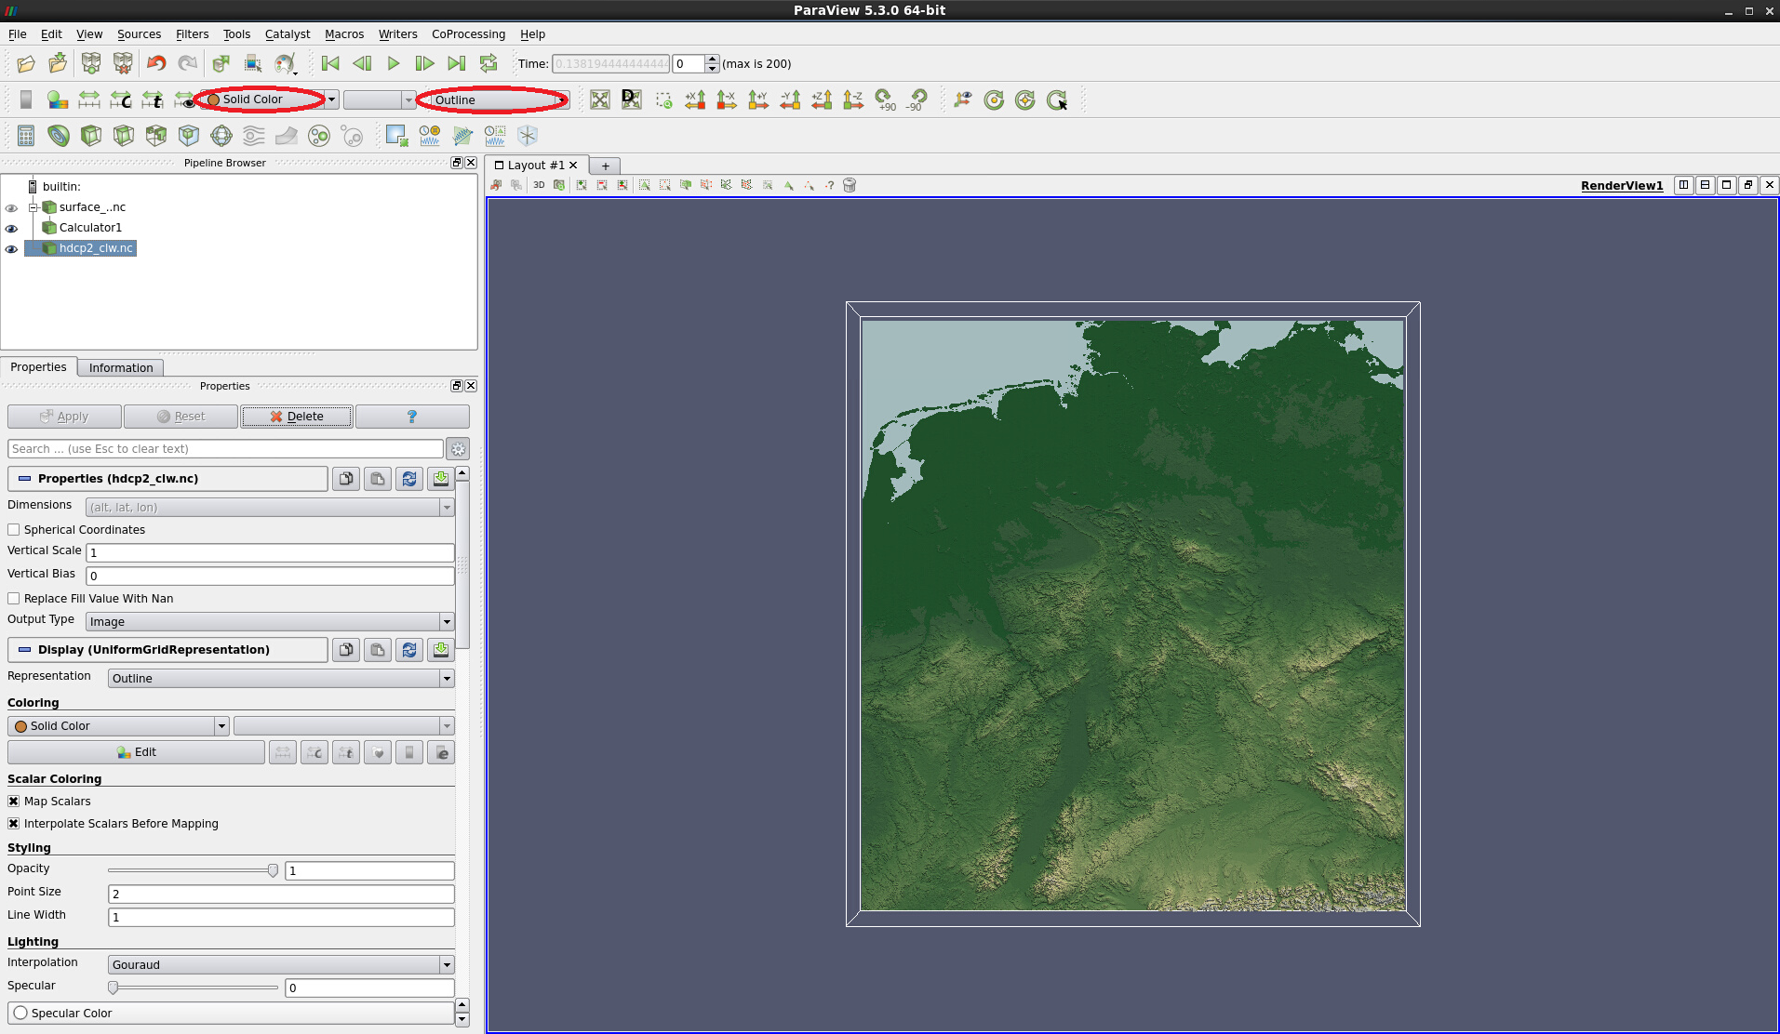1780x1034 pixels.
Task: Hide Calculator1 using its eye icon
Action: (12, 229)
